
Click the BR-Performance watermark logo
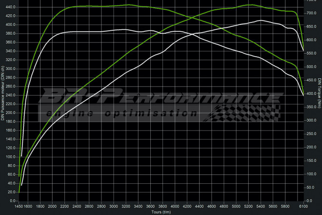[161, 98]
